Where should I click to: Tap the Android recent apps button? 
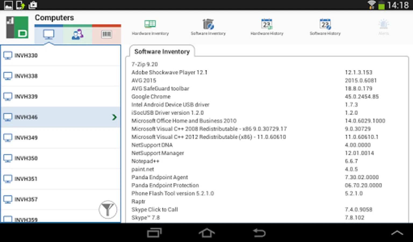click(154, 233)
